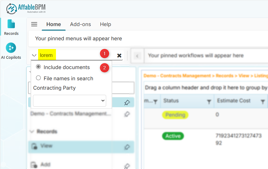Clear the search with the X icon

(119, 55)
